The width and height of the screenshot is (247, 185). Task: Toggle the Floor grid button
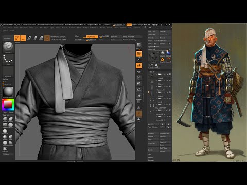139,60
